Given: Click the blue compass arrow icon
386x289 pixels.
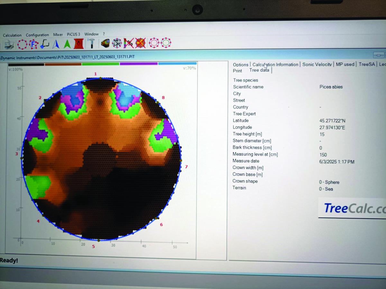Looking at the screenshot, I should [56, 44].
